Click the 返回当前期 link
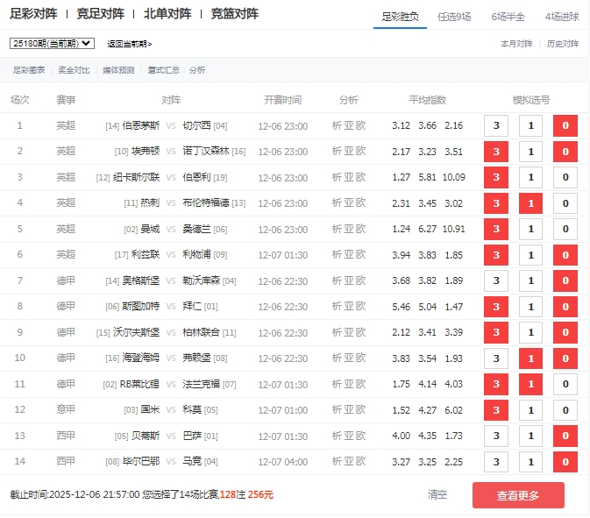The width and height of the screenshot is (590, 518). coord(129,44)
